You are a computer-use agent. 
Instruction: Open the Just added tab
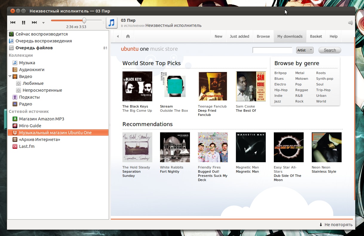click(239, 36)
